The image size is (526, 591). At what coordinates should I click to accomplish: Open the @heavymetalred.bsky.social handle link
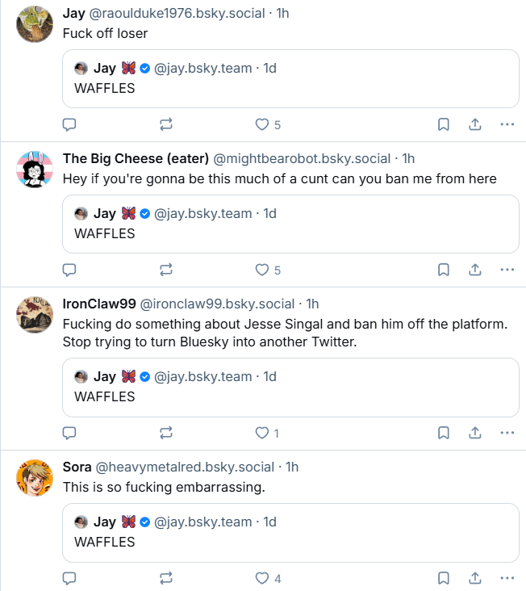[185, 467]
